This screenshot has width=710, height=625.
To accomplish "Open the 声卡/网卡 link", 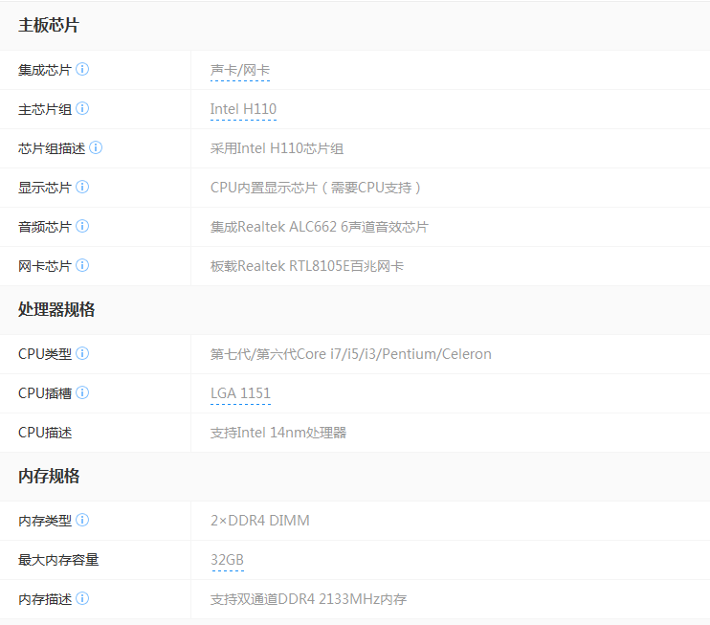I will (240, 70).
